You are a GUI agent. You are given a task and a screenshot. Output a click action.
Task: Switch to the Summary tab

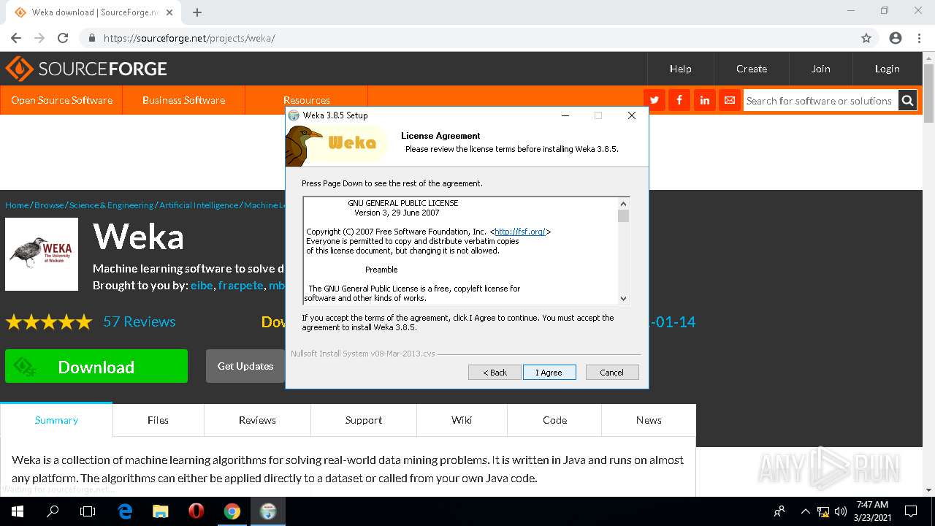[x=56, y=420]
